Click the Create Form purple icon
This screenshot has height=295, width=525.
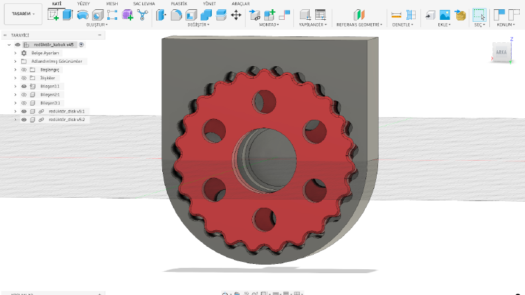tap(128, 15)
